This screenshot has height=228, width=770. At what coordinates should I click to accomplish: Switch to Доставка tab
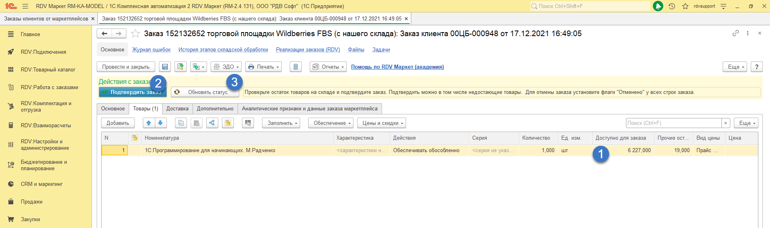pos(177,109)
